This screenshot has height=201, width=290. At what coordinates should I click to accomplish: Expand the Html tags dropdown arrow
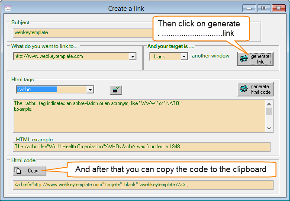(x=90, y=89)
